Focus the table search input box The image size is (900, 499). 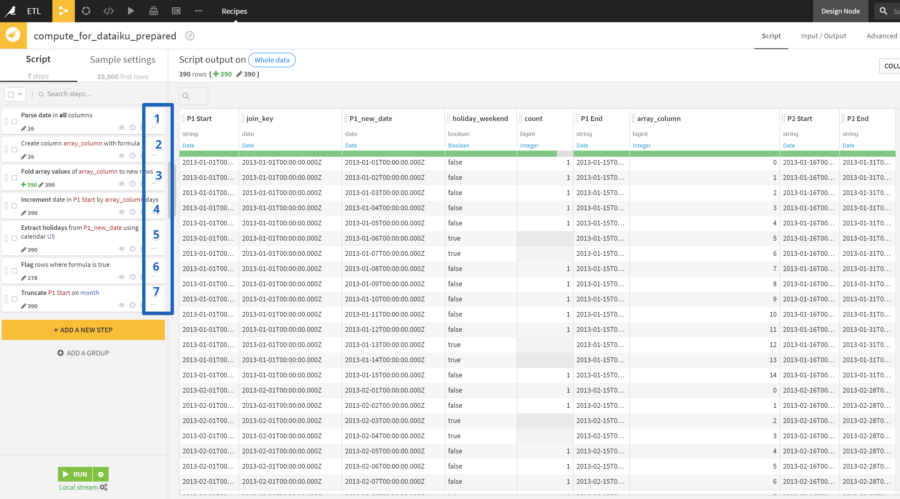point(194,96)
